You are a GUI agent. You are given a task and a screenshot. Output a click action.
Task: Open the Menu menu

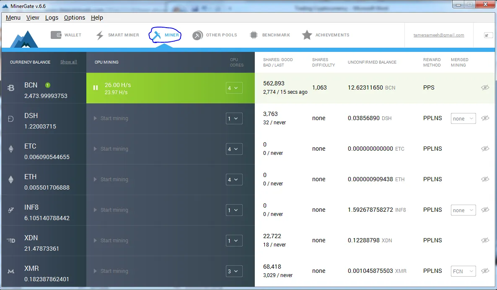click(x=13, y=18)
